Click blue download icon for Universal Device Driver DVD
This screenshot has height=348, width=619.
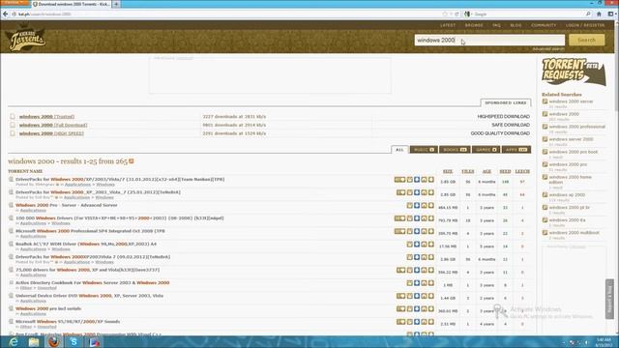417,296
